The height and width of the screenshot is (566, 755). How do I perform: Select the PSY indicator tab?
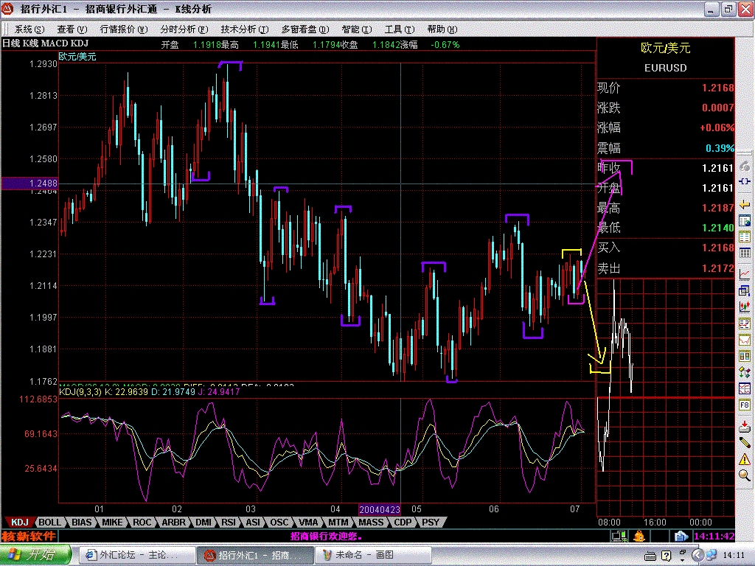click(x=430, y=522)
